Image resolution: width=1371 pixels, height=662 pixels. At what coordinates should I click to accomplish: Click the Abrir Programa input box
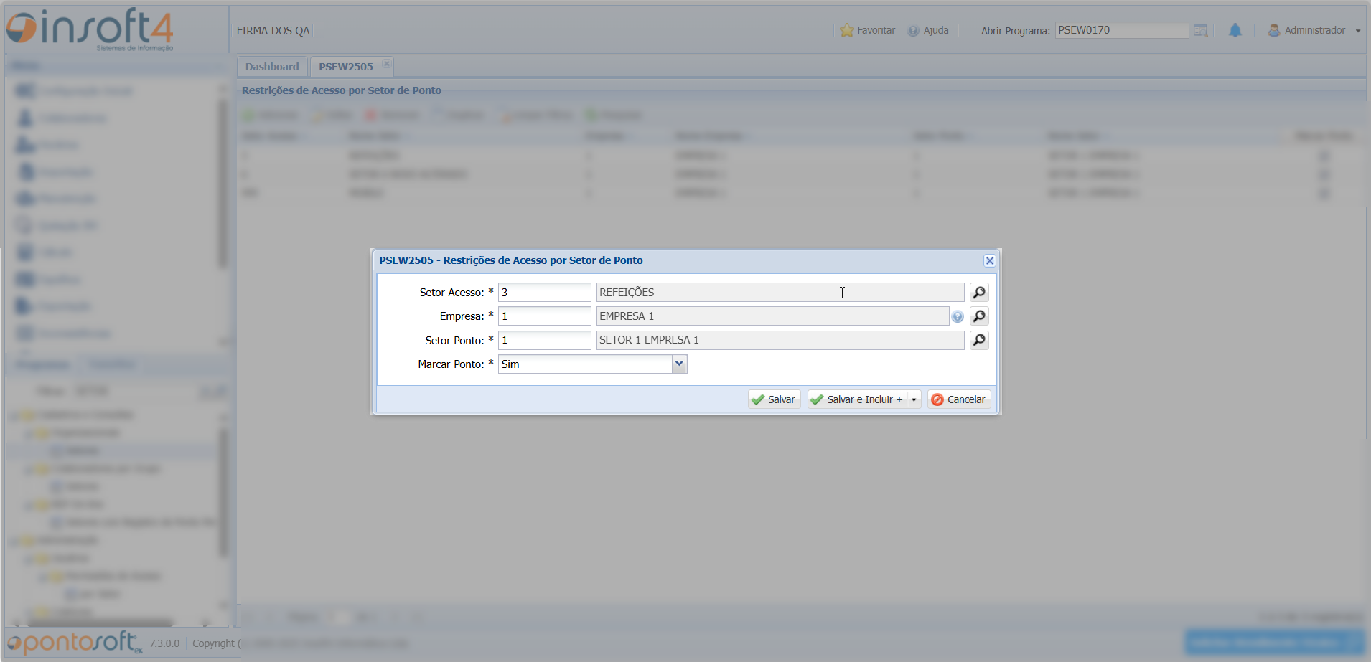pos(1121,30)
